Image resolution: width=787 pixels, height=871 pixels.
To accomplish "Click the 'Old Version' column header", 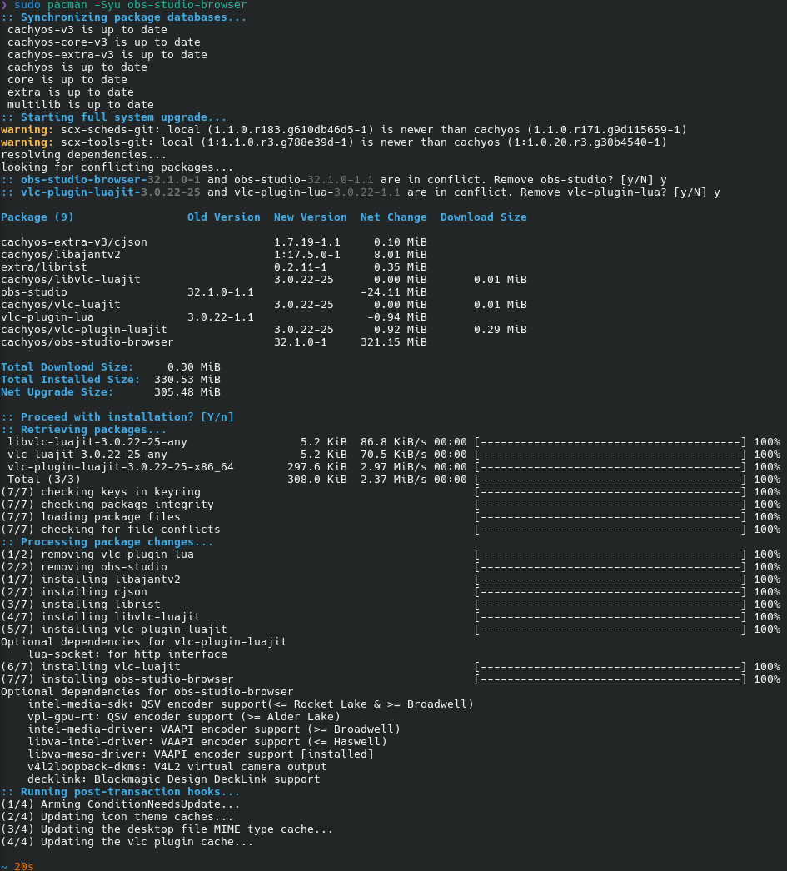I will pos(224,217).
